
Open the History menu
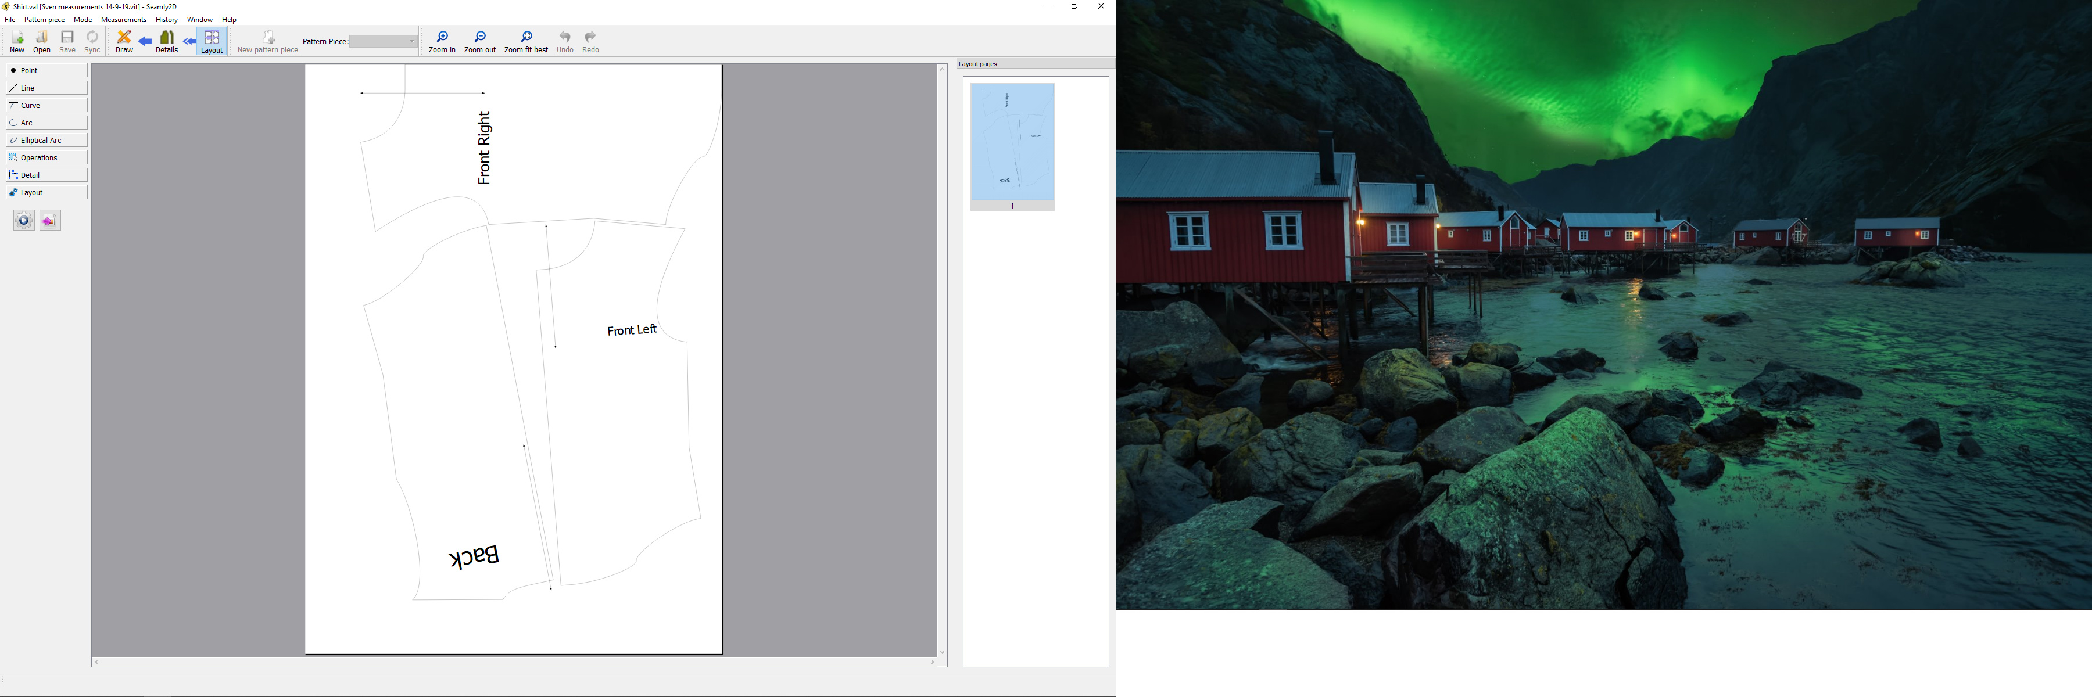(x=166, y=20)
